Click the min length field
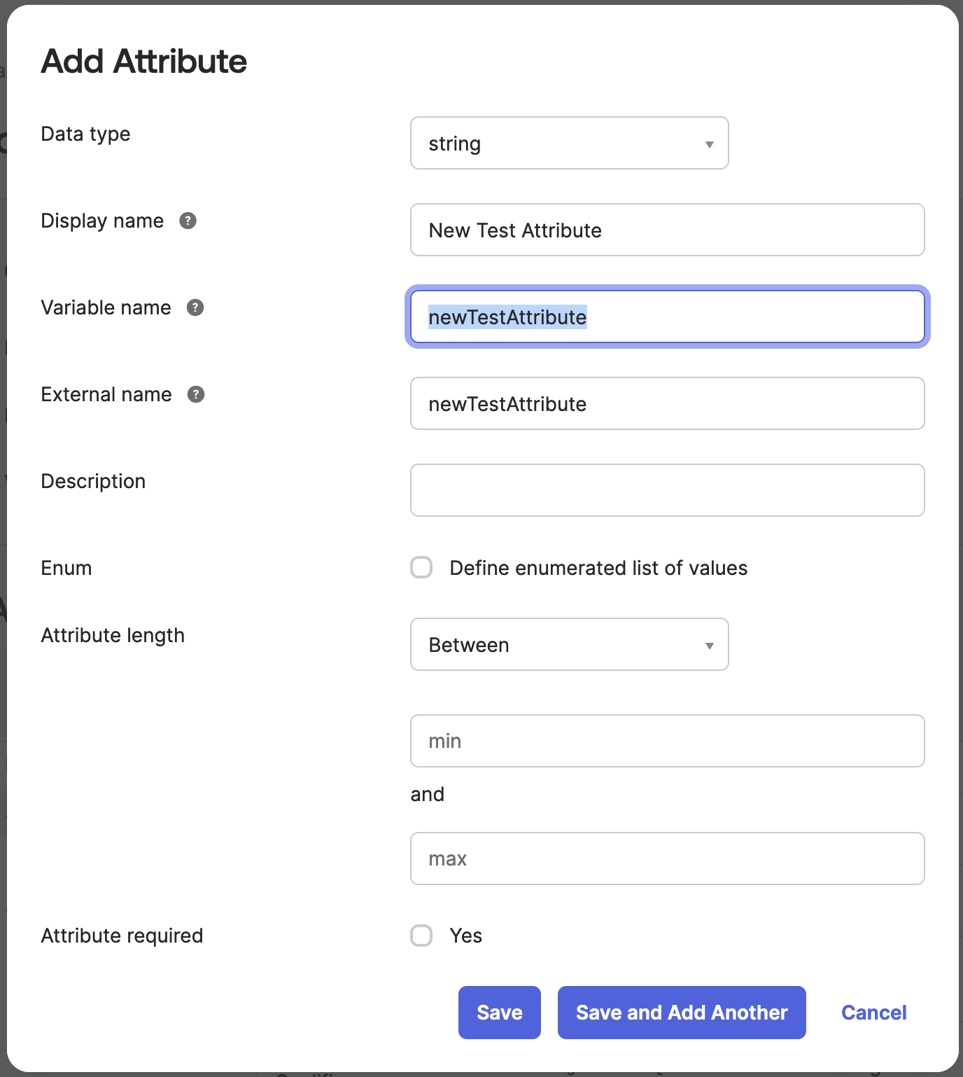 (x=666, y=741)
